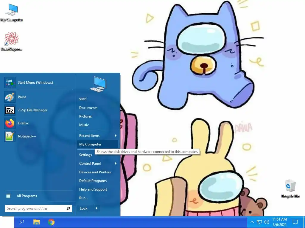
Task: Click the Lock button
Action: 85,208
